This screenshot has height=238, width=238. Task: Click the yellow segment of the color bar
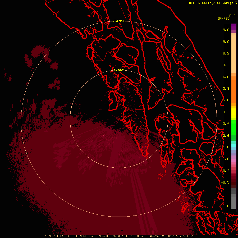point(234,113)
